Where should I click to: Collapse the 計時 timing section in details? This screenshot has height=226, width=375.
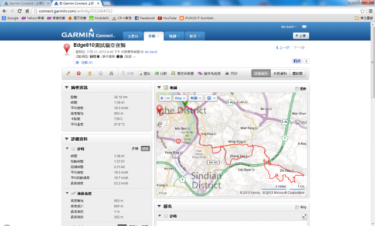click(x=67, y=148)
